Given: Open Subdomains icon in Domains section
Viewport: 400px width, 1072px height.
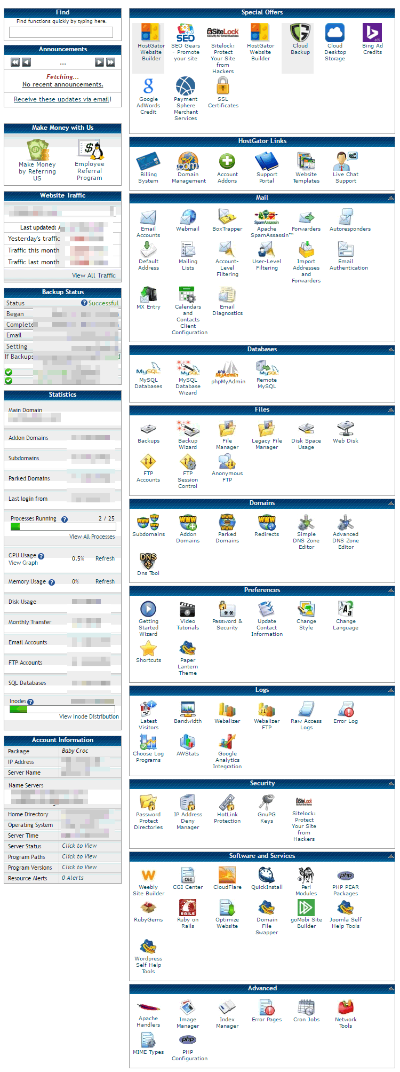Looking at the screenshot, I should [148, 525].
